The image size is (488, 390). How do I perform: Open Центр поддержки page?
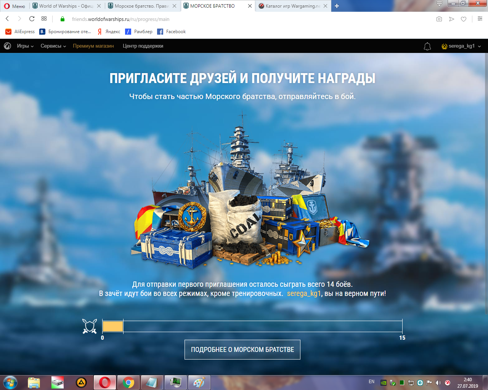[143, 46]
